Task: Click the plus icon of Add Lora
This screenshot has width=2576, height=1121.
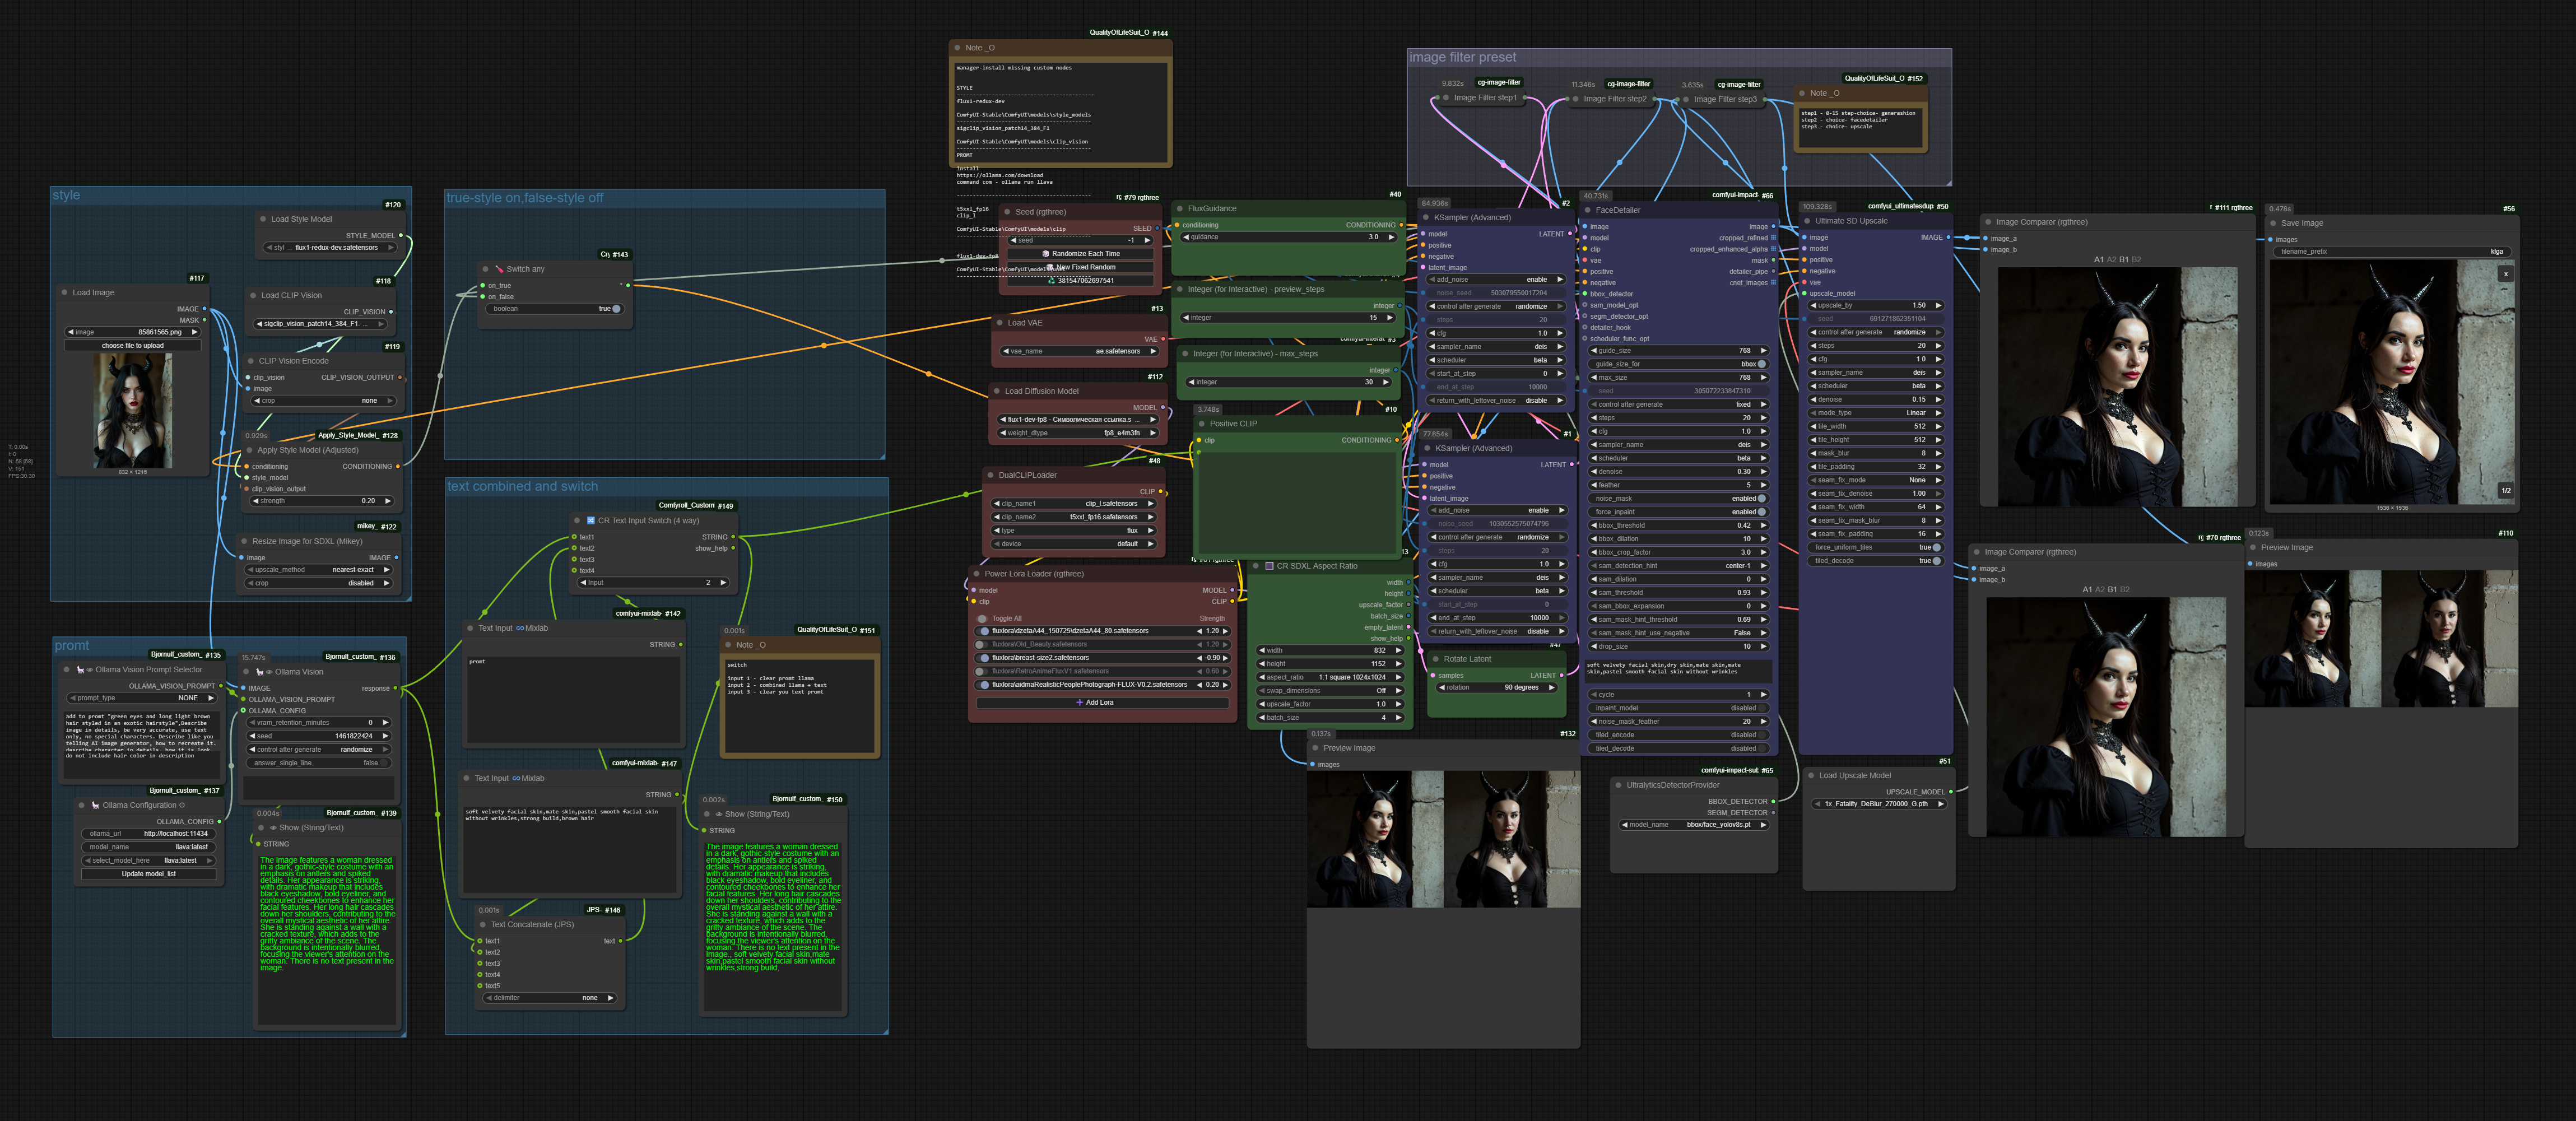Action: pyautogui.click(x=1079, y=702)
